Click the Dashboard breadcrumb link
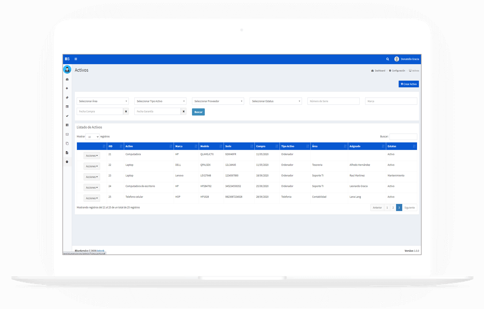 [380, 71]
